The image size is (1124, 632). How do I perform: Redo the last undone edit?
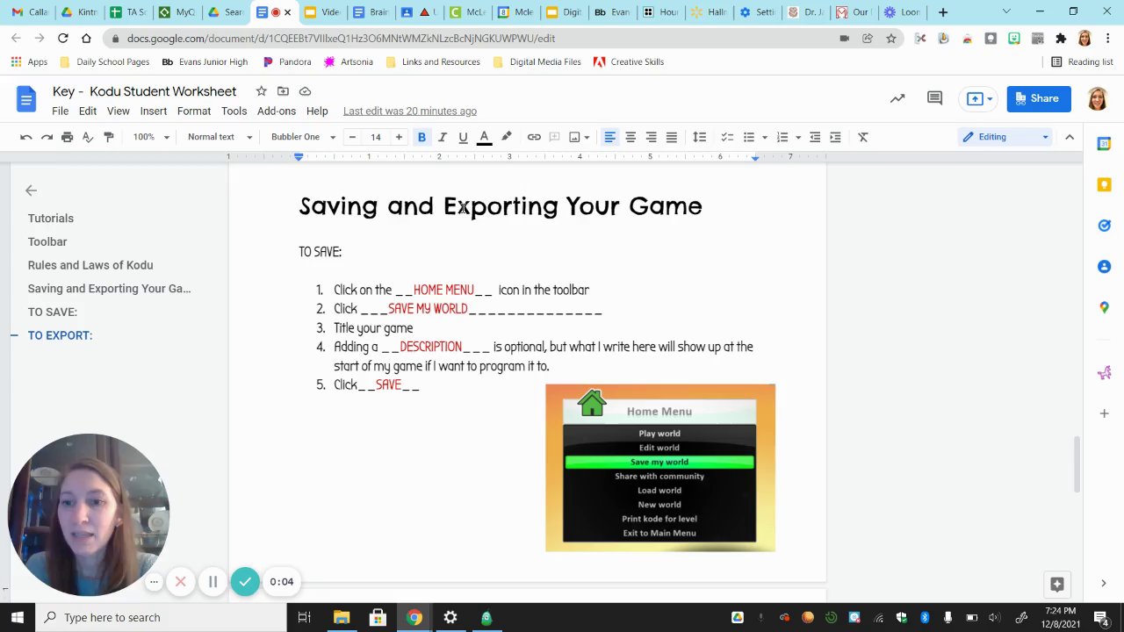[x=47, y=137]
